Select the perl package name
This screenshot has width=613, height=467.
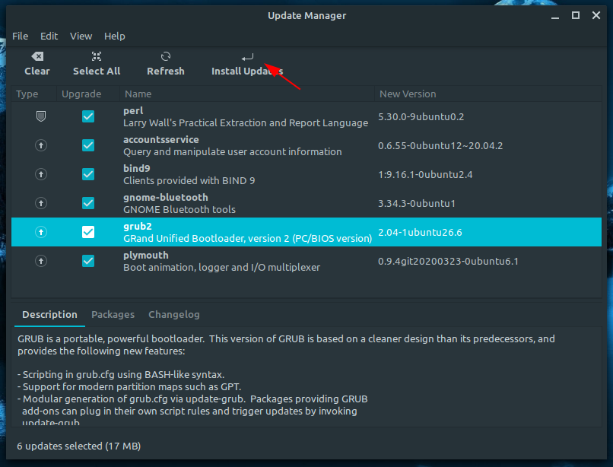point(133,111)
